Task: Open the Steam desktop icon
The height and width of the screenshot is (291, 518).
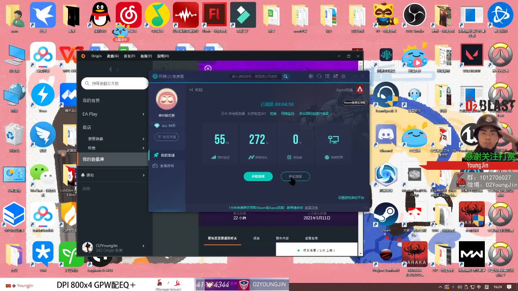Action: tap(386, 217)
